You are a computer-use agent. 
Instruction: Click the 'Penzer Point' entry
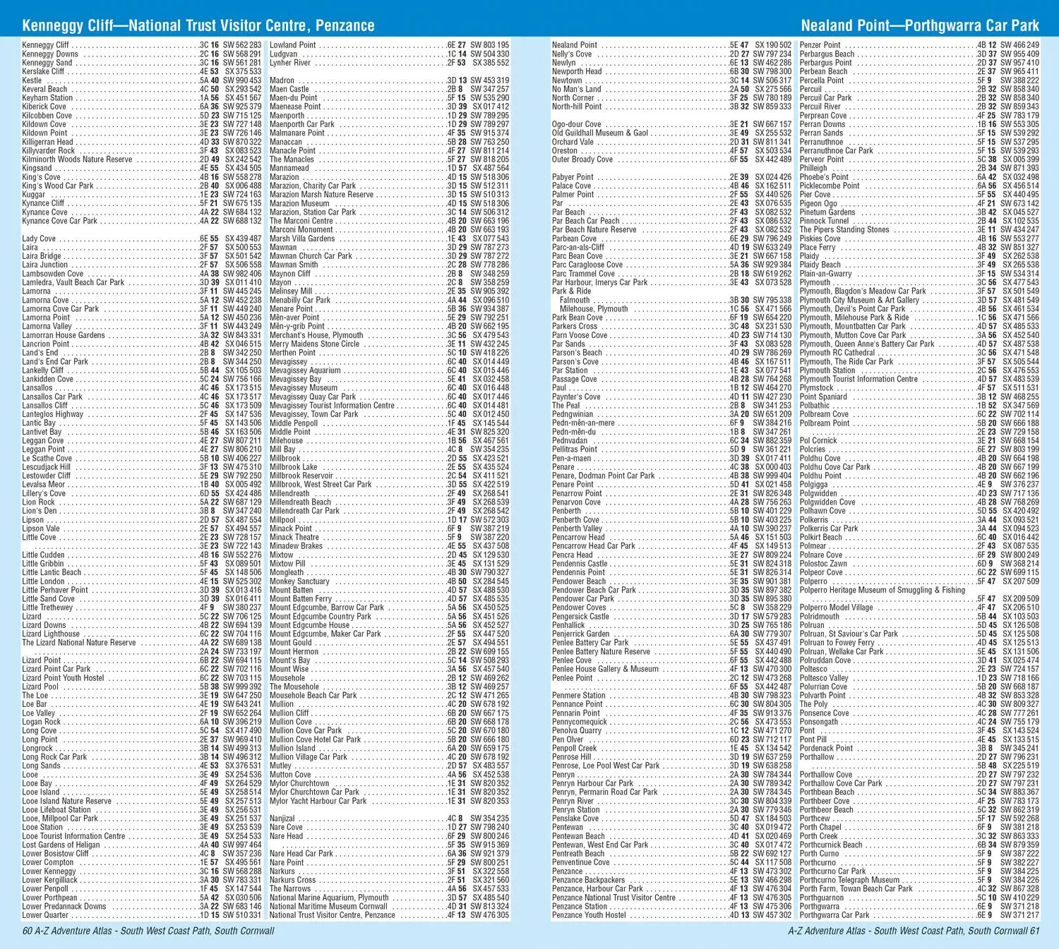click(x=919, y=45)
